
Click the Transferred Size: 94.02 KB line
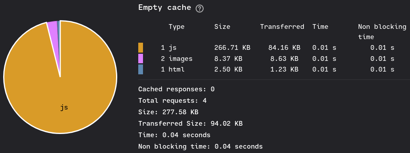click(x=191, y=123)
